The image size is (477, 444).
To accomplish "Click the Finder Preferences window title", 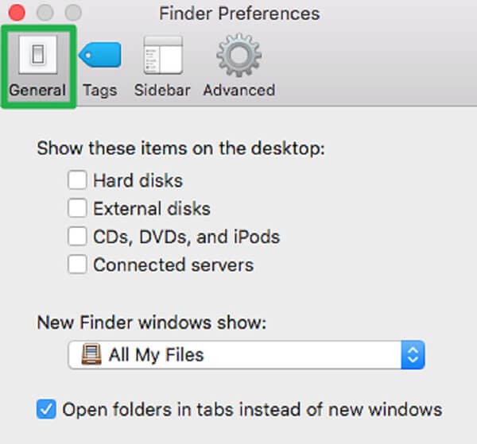I will (239, 14).
